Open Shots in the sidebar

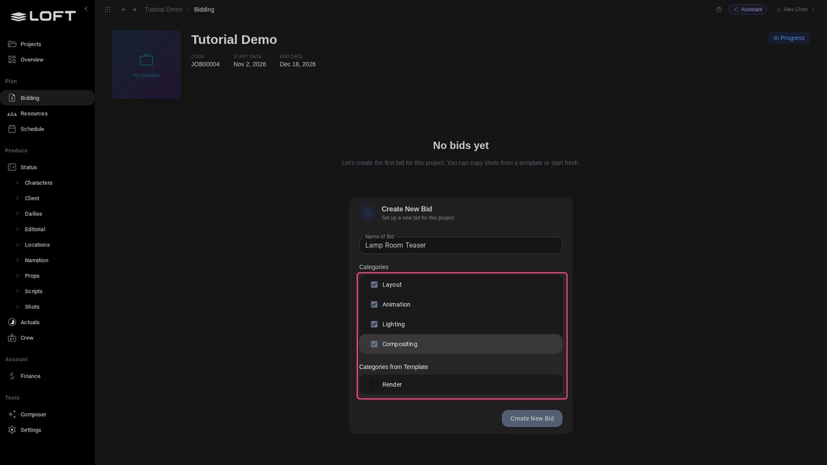click(x=32, y=307)
